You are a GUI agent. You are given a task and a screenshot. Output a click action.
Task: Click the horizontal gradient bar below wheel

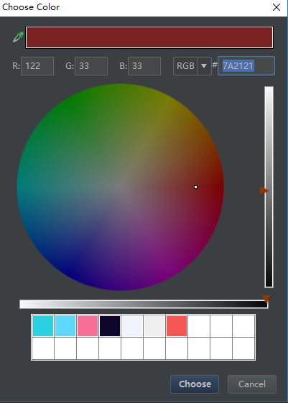coord(144,304)
